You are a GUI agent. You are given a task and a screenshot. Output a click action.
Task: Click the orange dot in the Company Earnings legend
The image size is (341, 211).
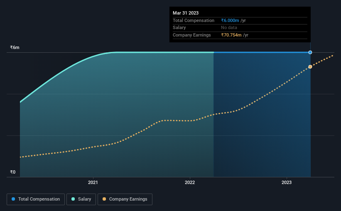point(104,199)
